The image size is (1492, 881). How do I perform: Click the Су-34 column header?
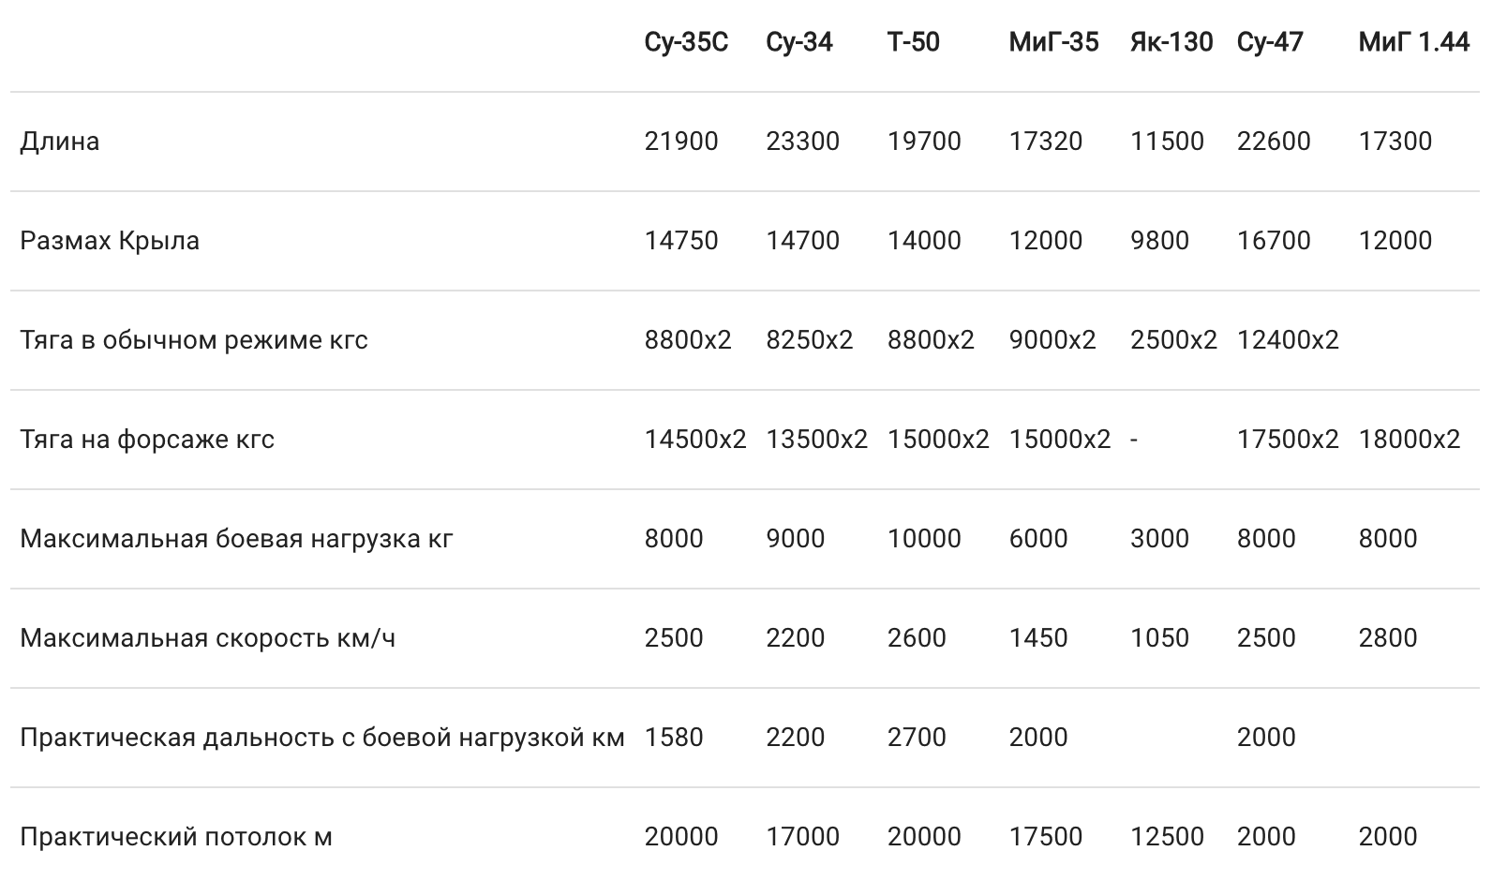click(798, 42)
